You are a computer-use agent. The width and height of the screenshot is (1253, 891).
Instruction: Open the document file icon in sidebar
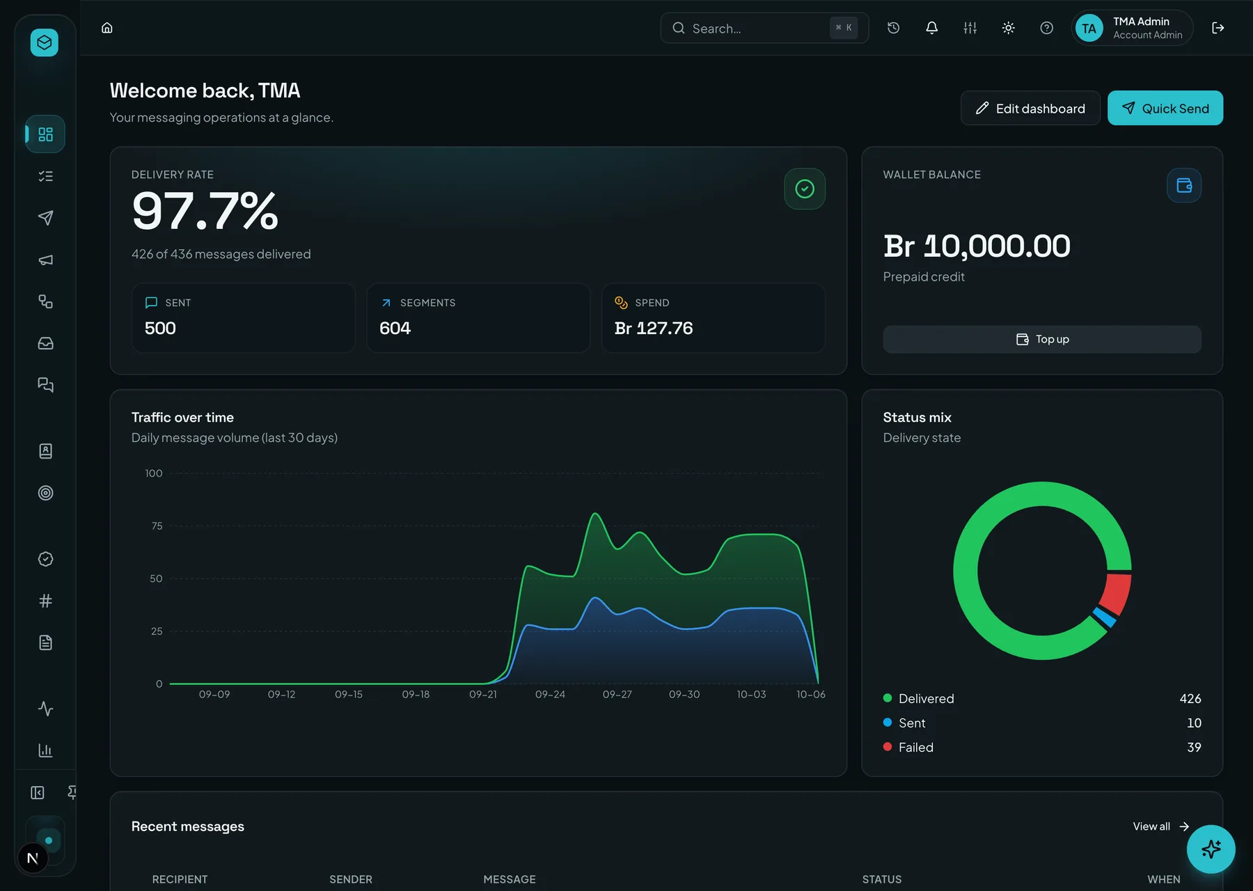coord(45,642)
